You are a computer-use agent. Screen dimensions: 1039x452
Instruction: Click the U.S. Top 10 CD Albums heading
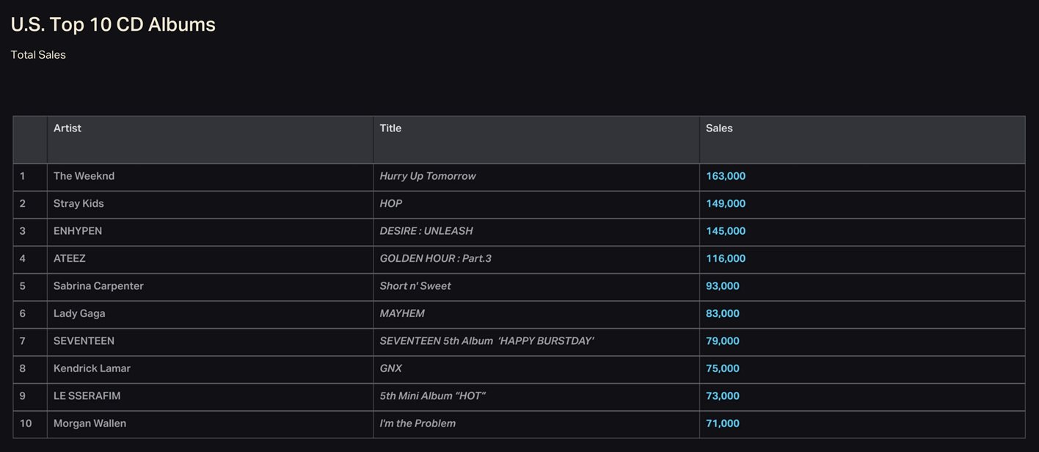(x=113, y=24)
